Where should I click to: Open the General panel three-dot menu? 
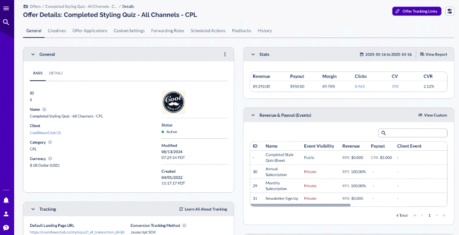click(225, 55)
